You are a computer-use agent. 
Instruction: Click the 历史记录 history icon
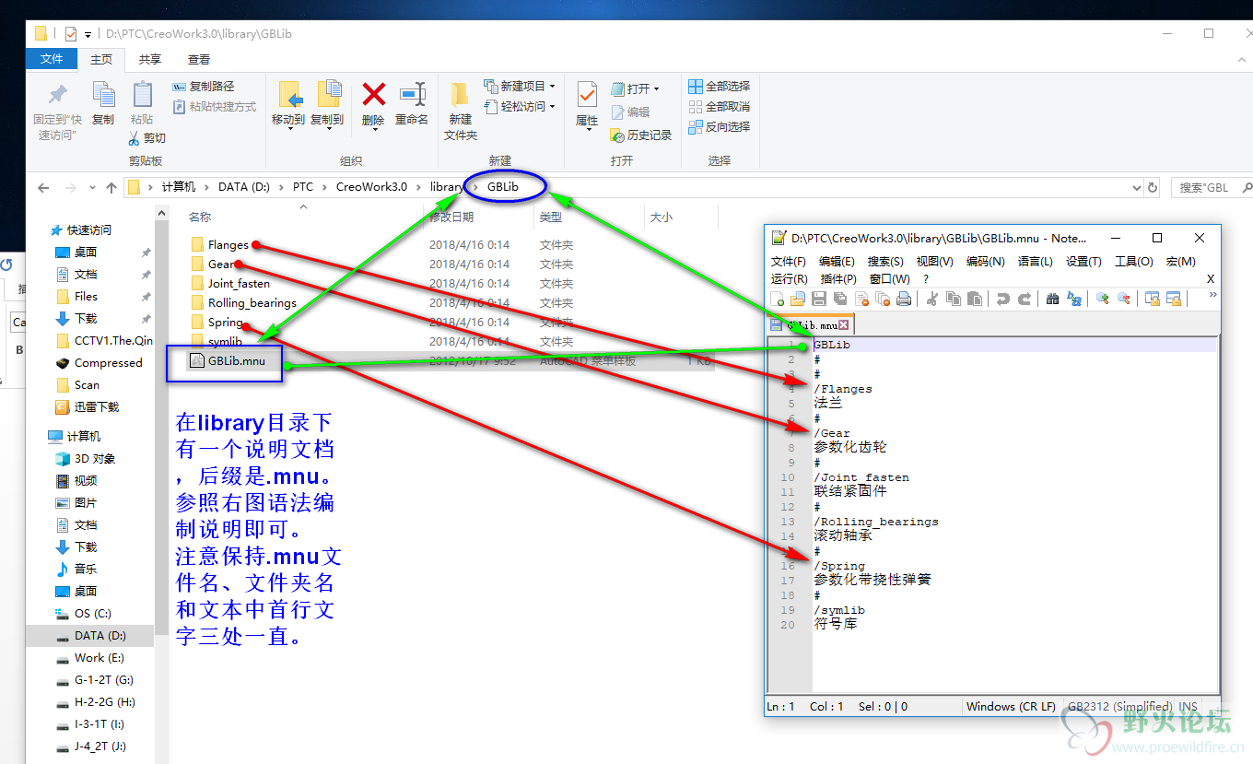point(618,135)
